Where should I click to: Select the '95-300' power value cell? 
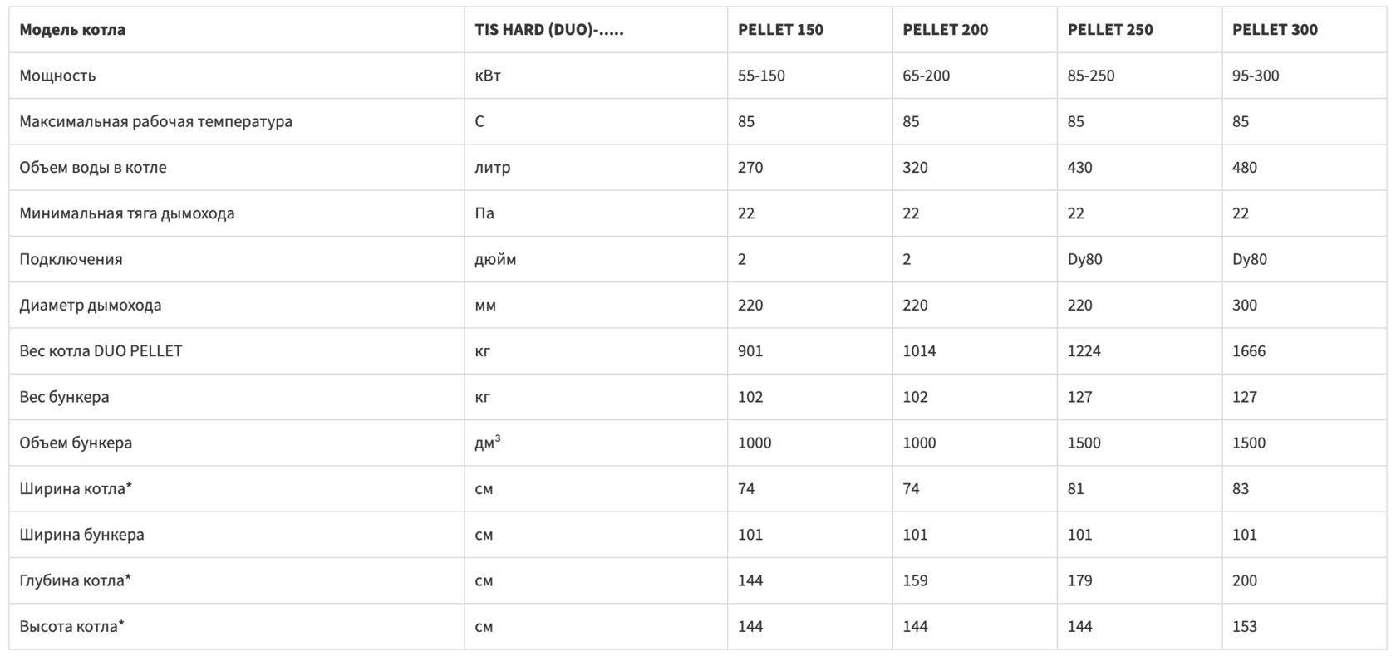click(1256, 76)
